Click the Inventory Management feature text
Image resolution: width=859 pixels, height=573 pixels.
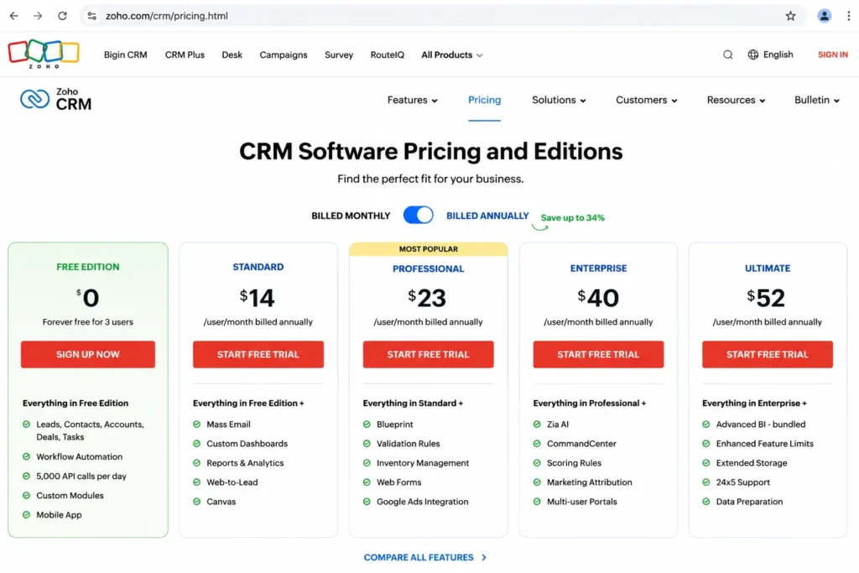click(x=423, y=463)
